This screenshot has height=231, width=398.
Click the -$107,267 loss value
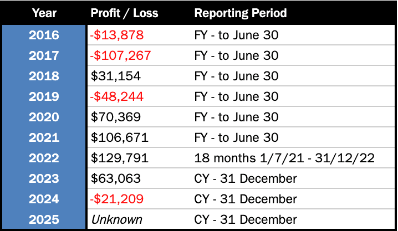pos(120,56)
